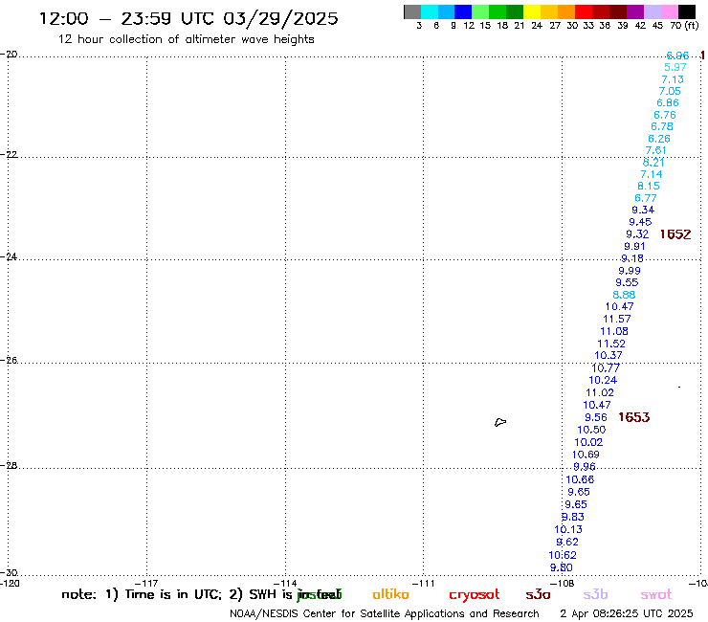Image resolution: width=708 pixels, height=622 pixels.
Task: Click the 11.52 wave height value
Action: coord(611,344)
